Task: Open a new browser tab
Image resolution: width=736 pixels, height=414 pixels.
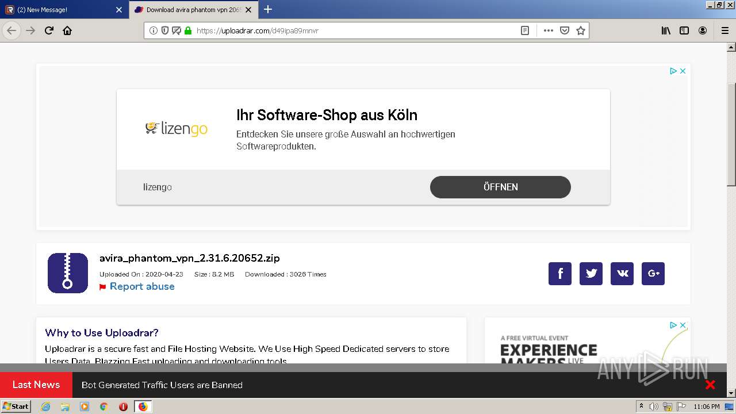Action: [x=268, y=9]
